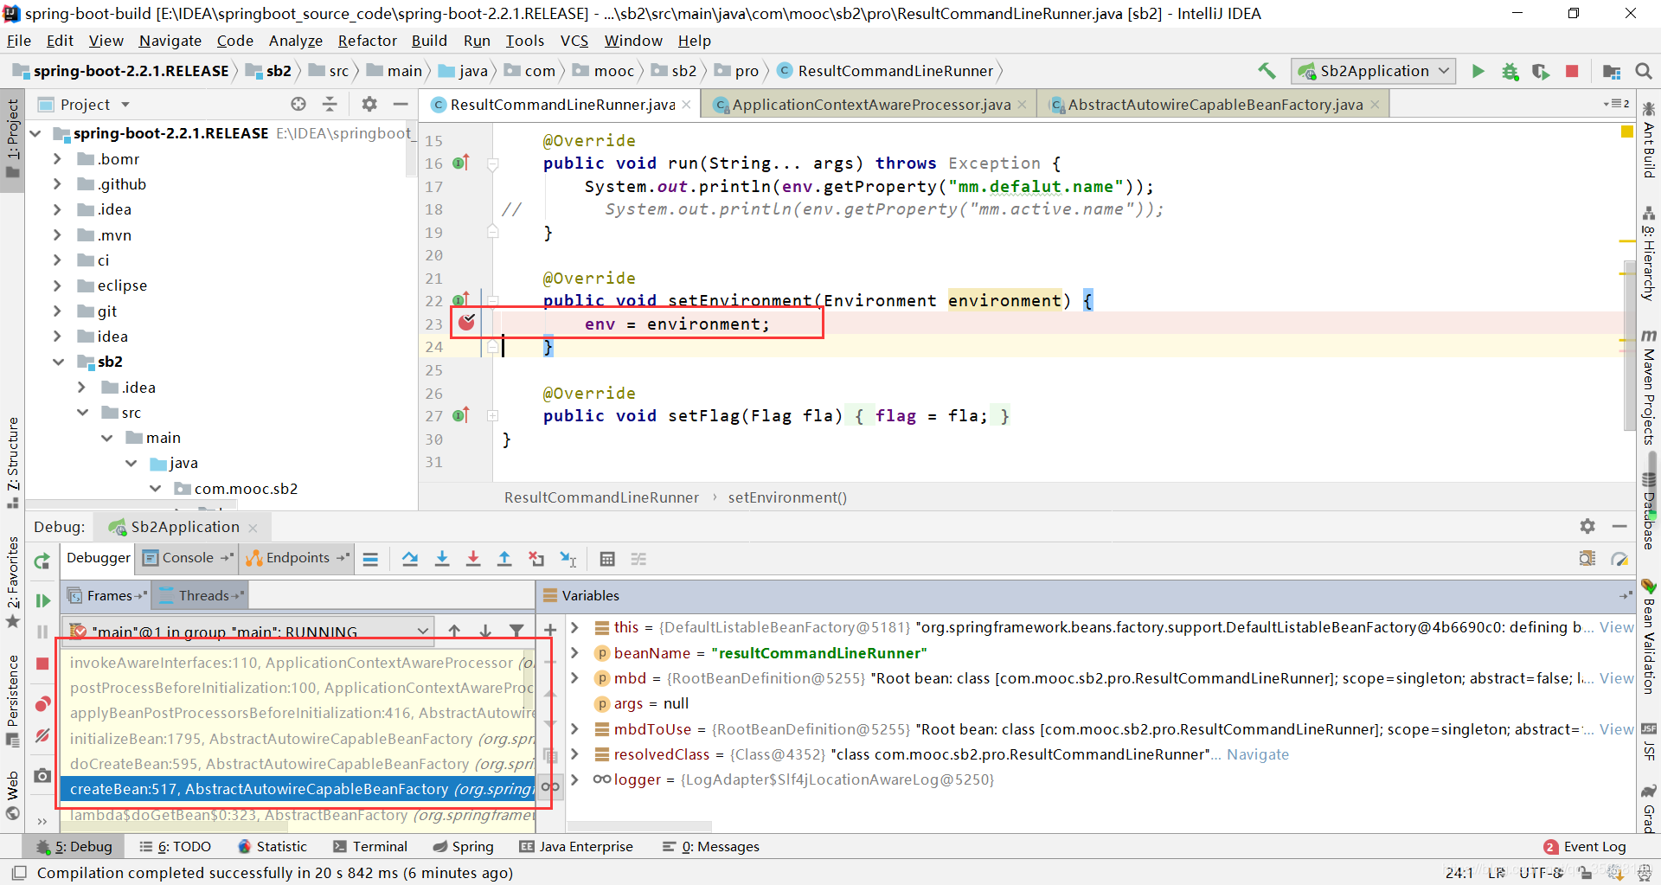This screenshot has height=885, width=1661.
Task: Toggle the Project tool window stripe button
Action: click(12, 138)
